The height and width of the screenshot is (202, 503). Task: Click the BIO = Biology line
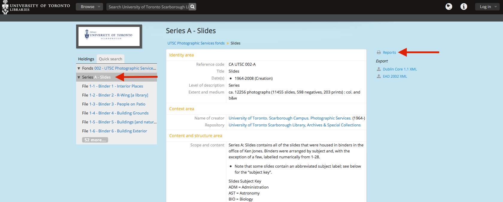pyautogui.click(x=241, y=199)
